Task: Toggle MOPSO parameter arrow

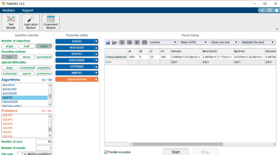Action: point(96,54)
